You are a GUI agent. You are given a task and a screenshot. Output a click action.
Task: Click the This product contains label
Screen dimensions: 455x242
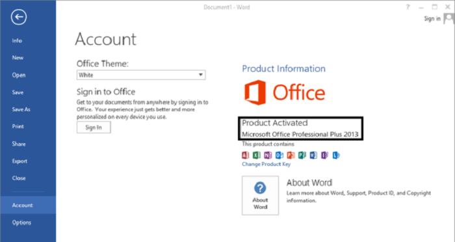[x=268, y=144]
